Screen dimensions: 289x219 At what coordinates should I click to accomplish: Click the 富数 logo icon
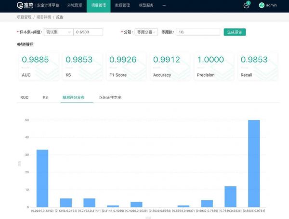tap(20, 6)
